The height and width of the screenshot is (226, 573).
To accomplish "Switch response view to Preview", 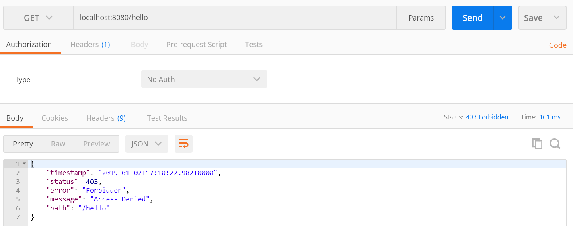I will [x=97, y=144].
